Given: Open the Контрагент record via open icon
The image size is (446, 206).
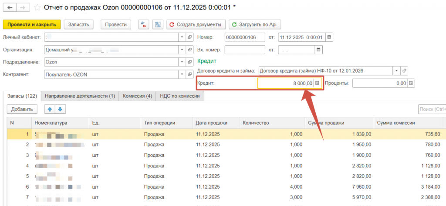Looking at the screenshot, I should 190,74.
